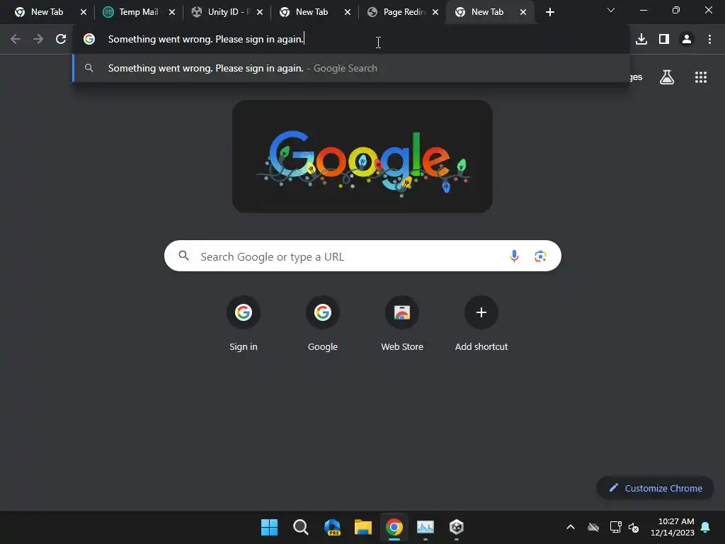Screen dimensions: 725x544
Task: Open Search Labs flask icon
Action: 667,77
